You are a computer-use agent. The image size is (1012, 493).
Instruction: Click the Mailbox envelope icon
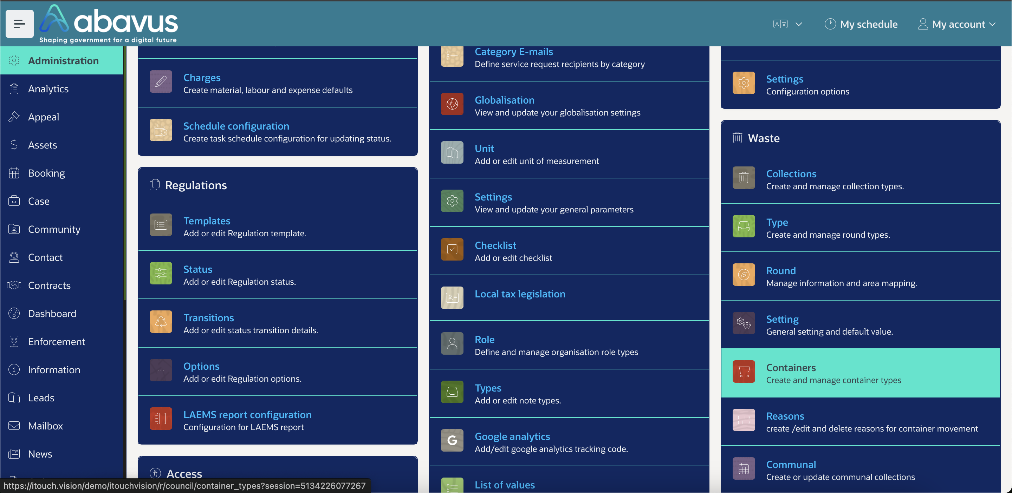click(14, 426)
